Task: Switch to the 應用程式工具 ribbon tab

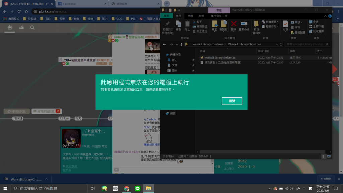Action: coord(219,16)
